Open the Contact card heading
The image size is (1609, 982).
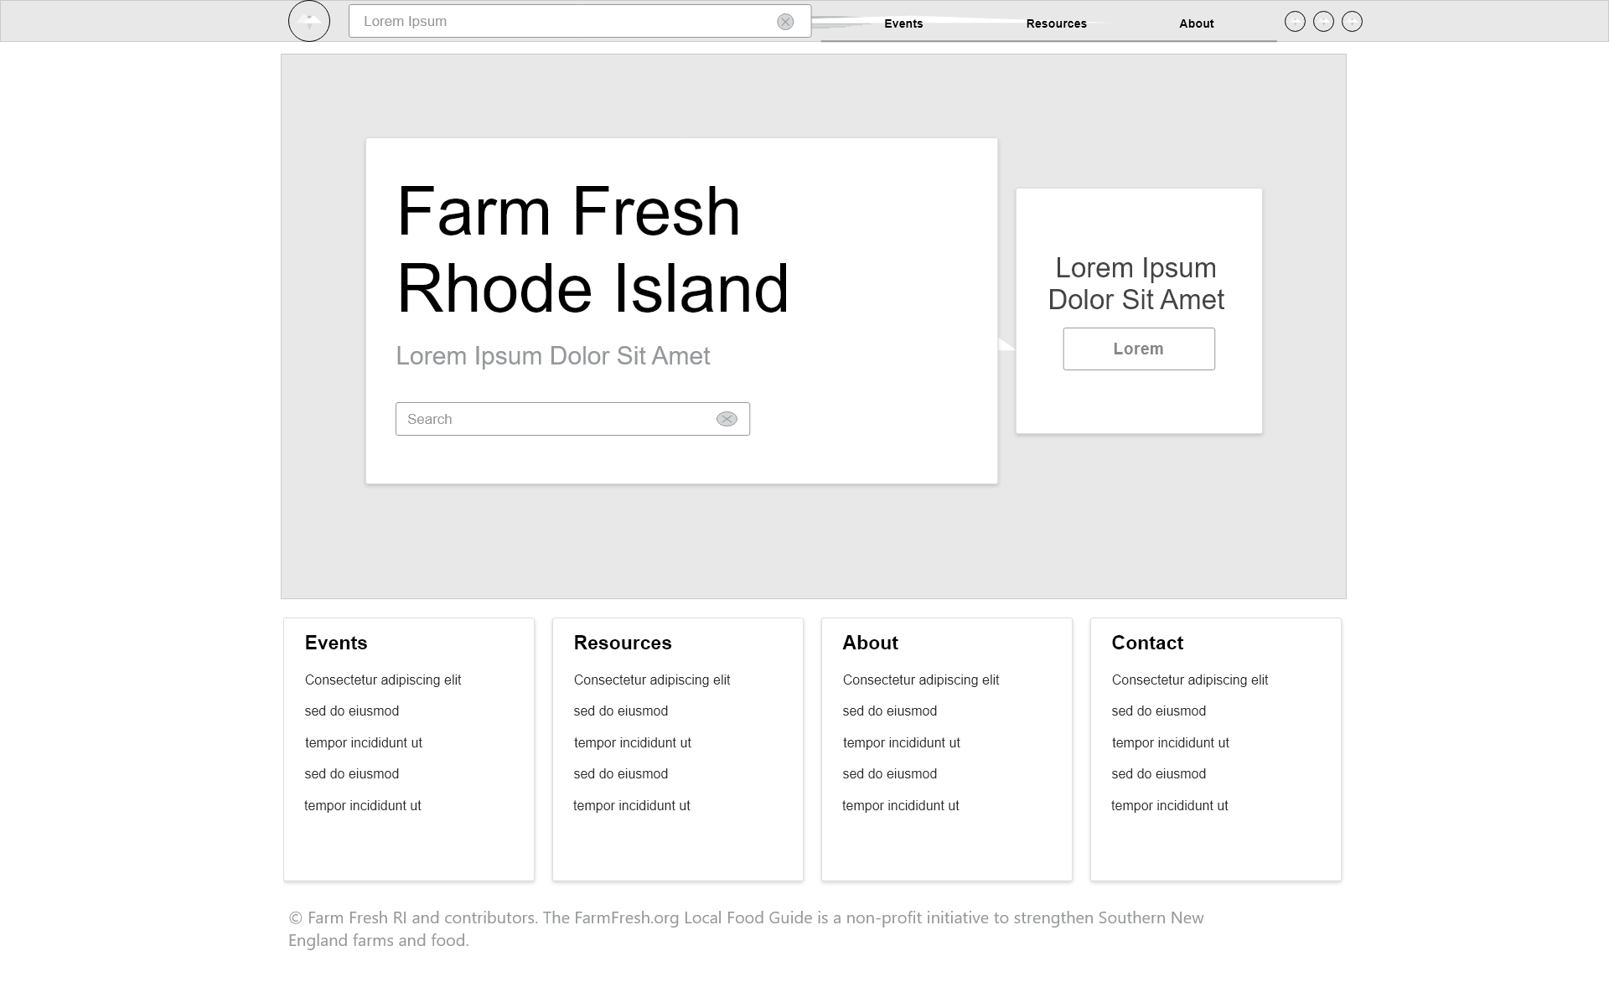pos(1147,643)
